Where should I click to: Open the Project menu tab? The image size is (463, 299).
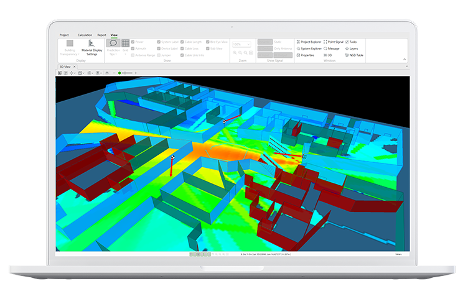coord(64,35)
